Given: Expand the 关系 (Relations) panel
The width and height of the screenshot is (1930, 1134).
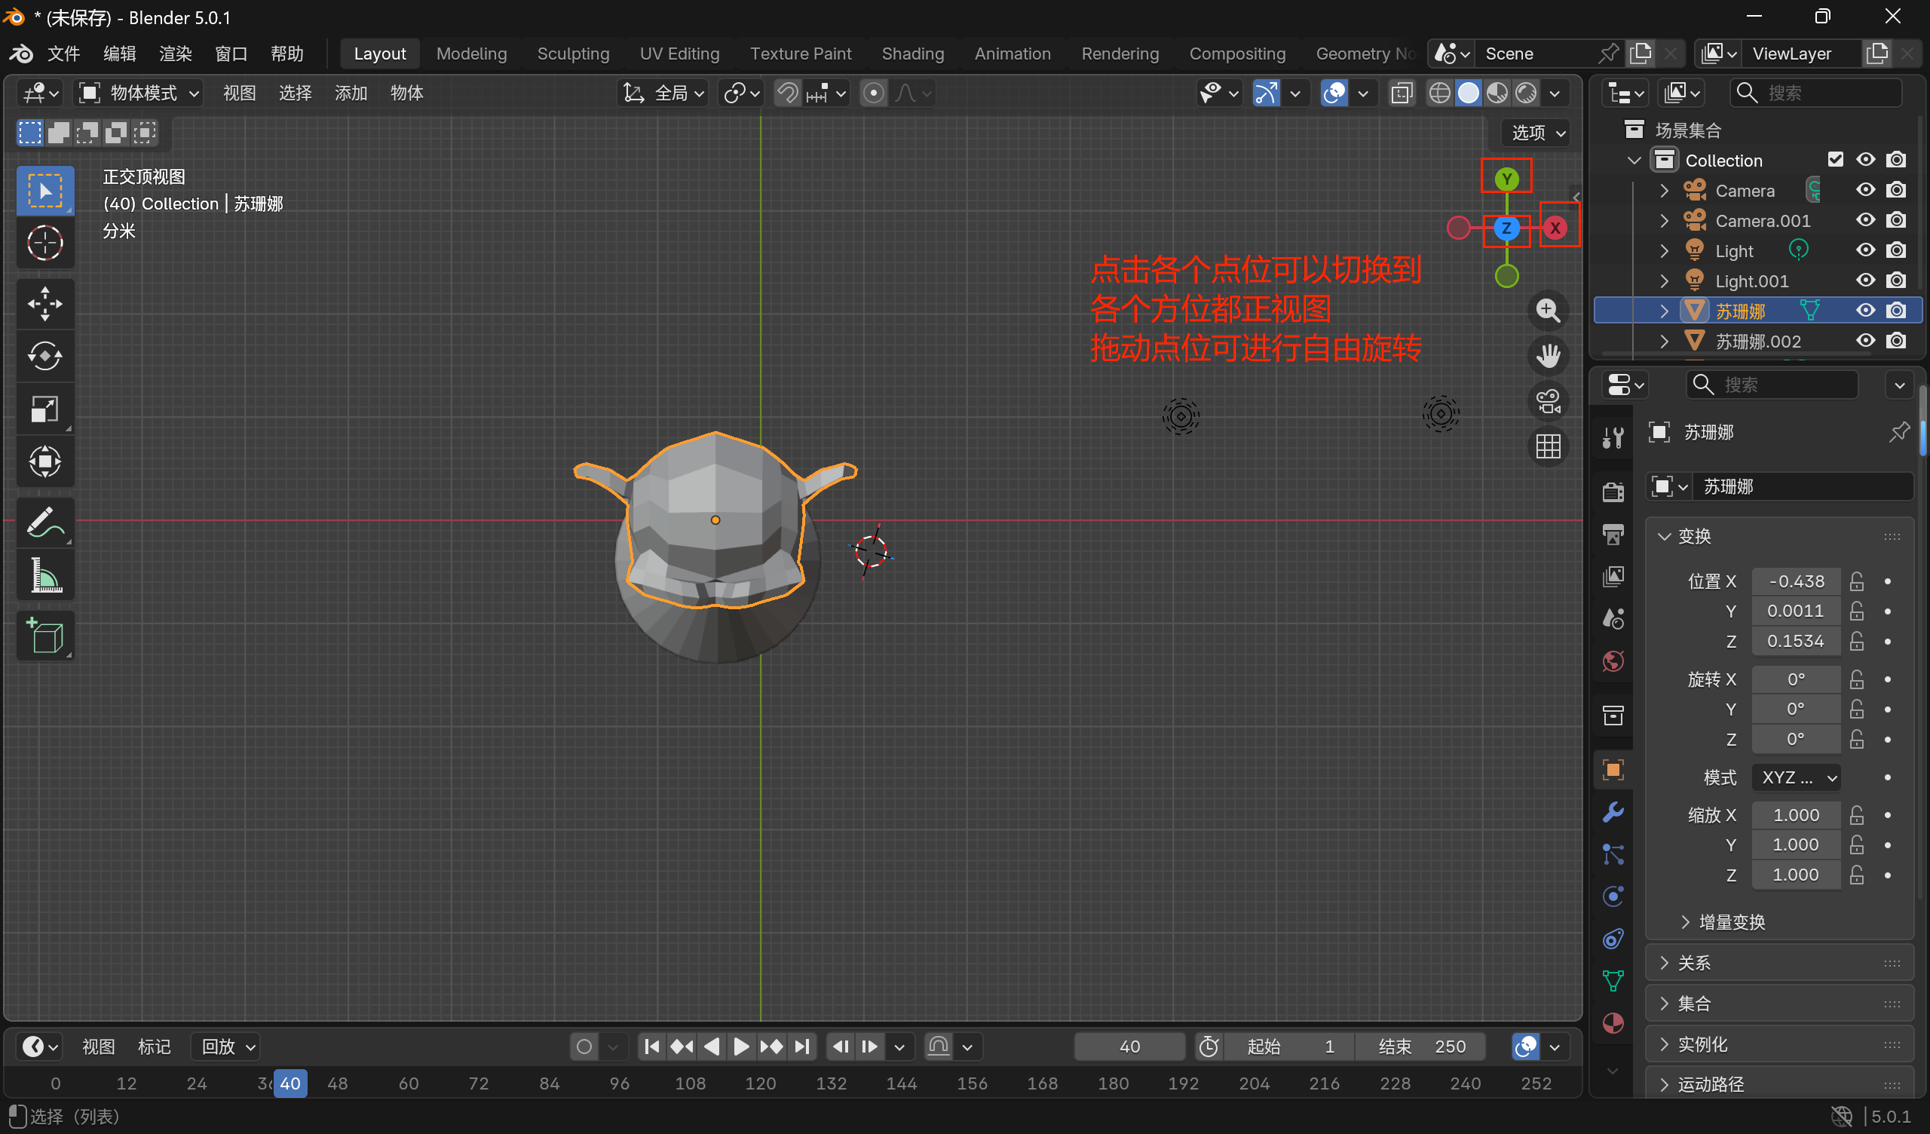Looking at the screenshot, I should [1693, 963].
